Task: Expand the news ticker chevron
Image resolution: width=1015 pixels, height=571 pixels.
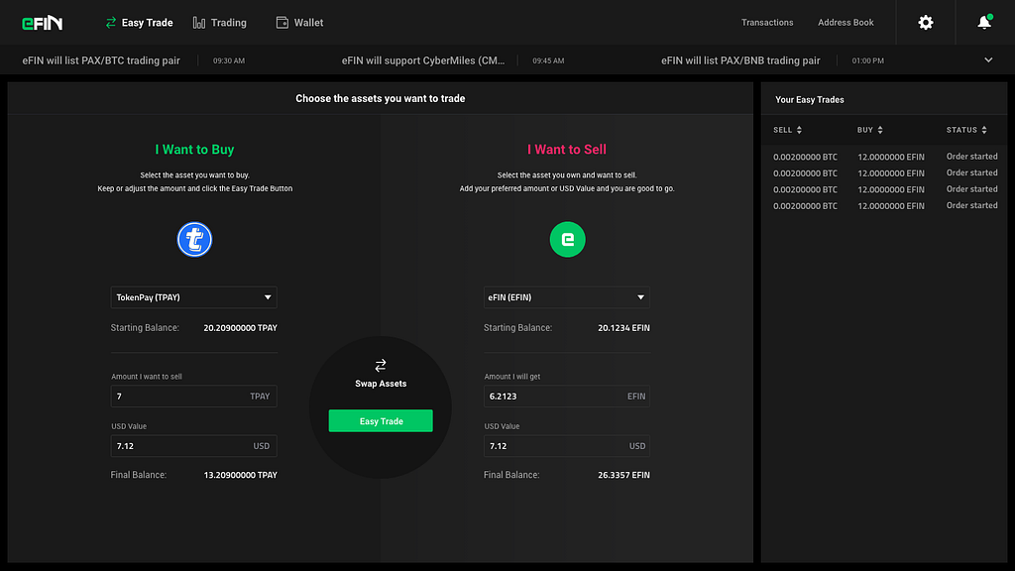Action: (x=988, y=60)
